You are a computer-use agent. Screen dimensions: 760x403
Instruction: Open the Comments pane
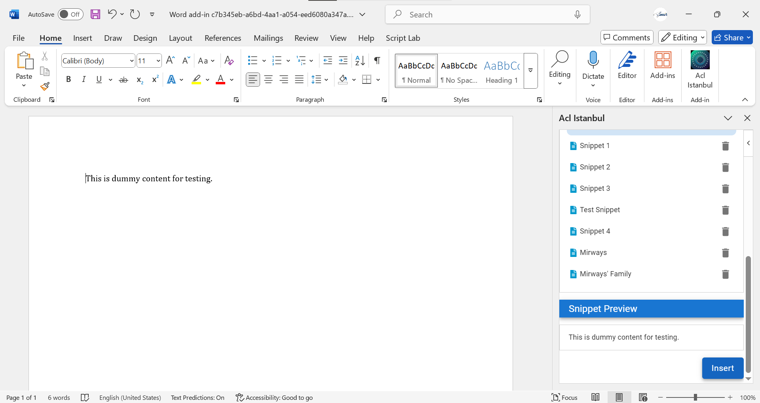coord(627,38)
